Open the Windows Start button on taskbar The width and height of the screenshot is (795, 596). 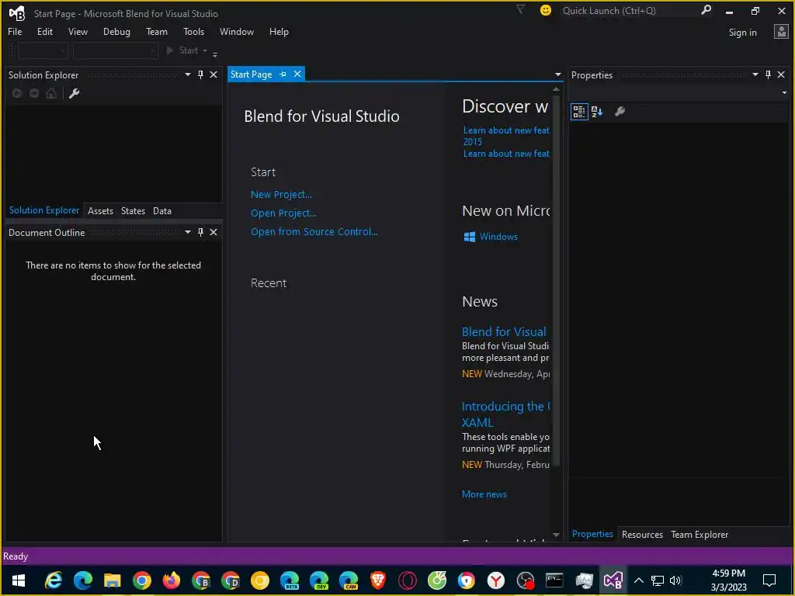pyautogui.click(x=19, y=580)
